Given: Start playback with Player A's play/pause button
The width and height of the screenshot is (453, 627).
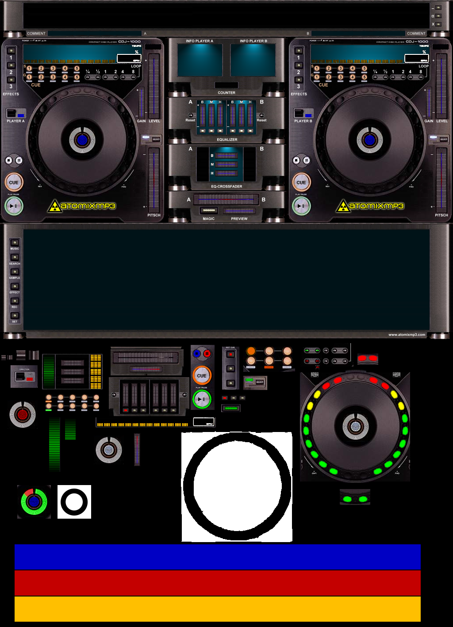Looking at the screenshot, I should [14, 206].
